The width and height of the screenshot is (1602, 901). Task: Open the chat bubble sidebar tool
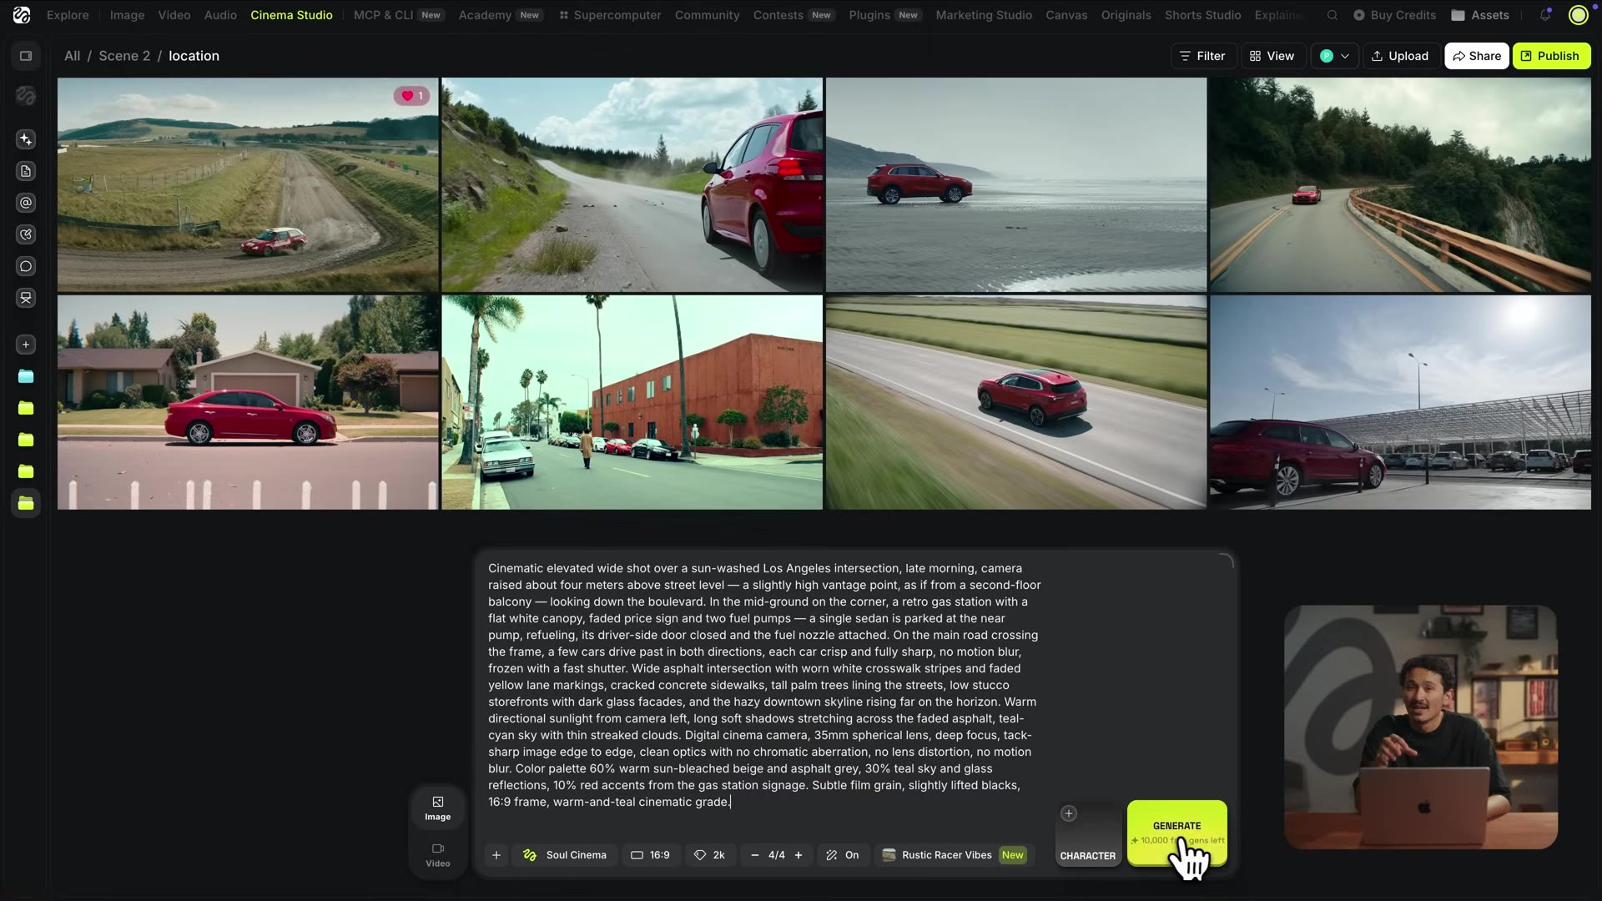[x=26, y=266]
